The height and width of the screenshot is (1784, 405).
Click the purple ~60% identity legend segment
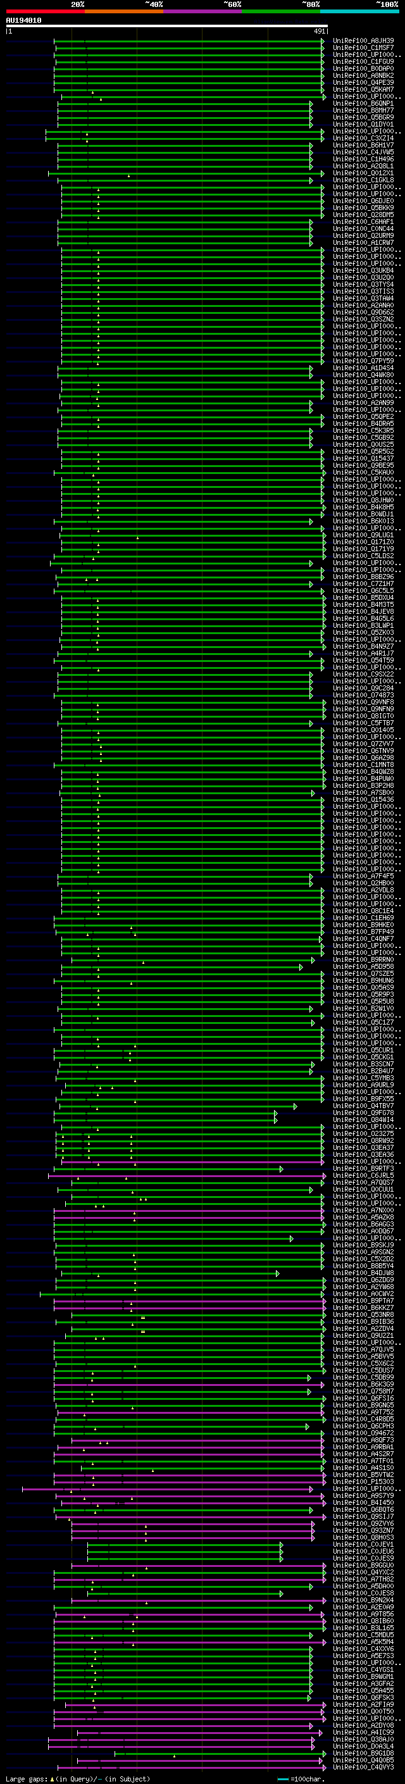[203, 11]
